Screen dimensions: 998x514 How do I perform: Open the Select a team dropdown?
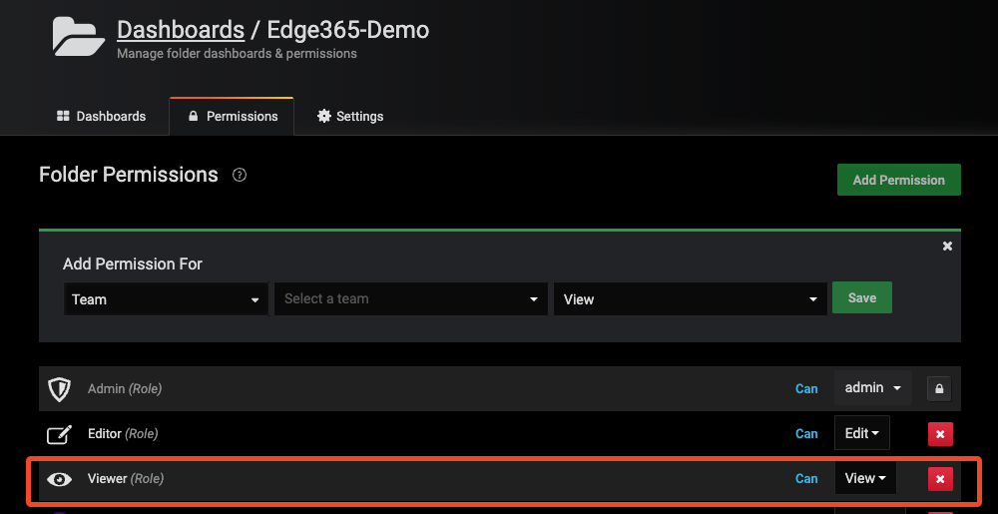410,298
